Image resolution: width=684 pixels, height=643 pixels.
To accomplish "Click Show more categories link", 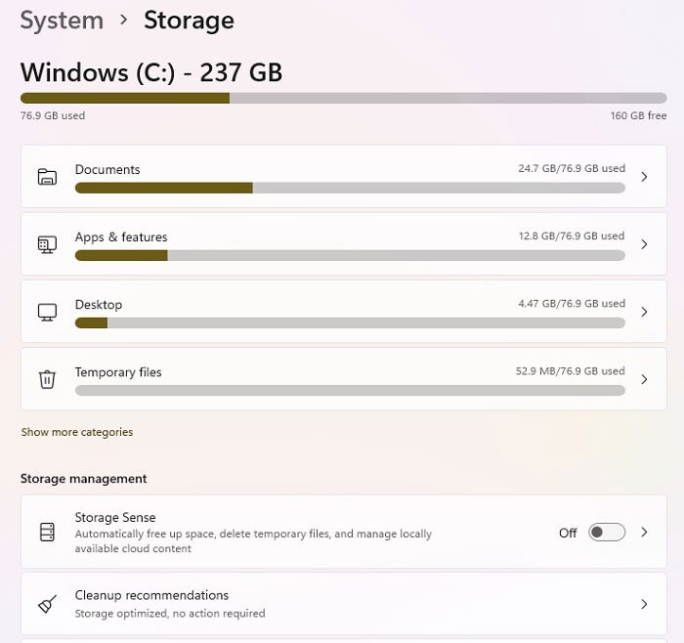I will tap(77, 432).
